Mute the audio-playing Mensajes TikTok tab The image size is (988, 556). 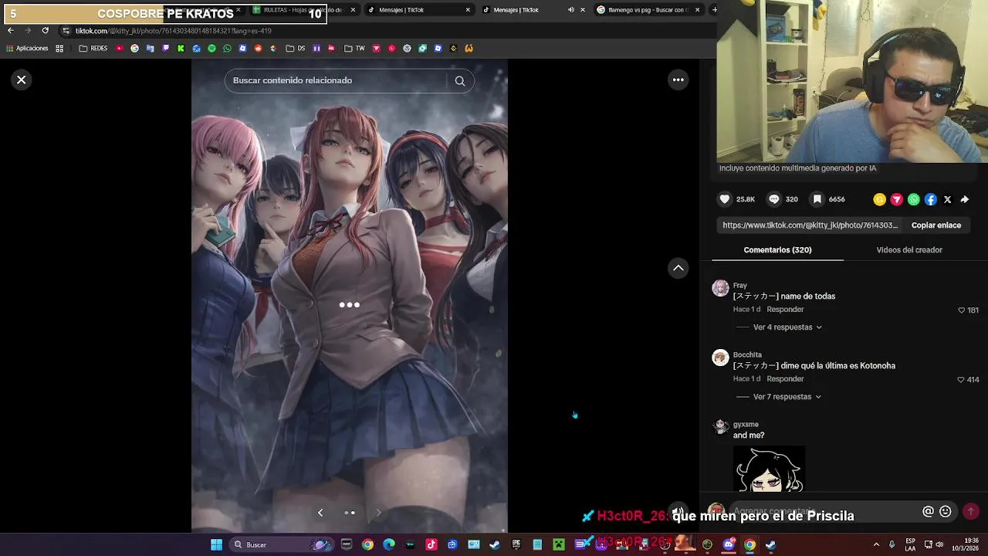570,10
